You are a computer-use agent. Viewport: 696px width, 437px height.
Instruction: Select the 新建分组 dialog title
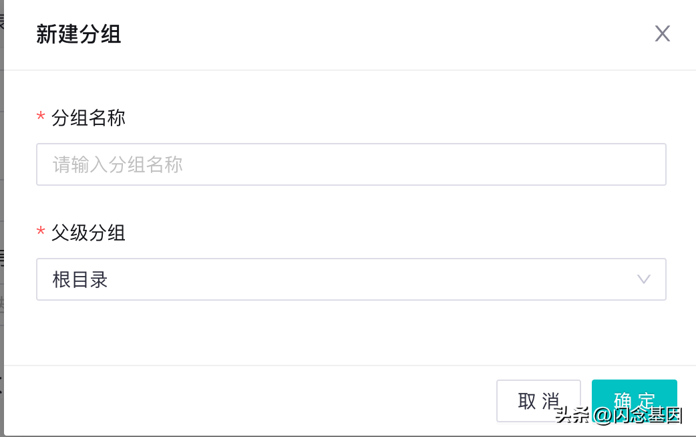click(x=79, y=34)
